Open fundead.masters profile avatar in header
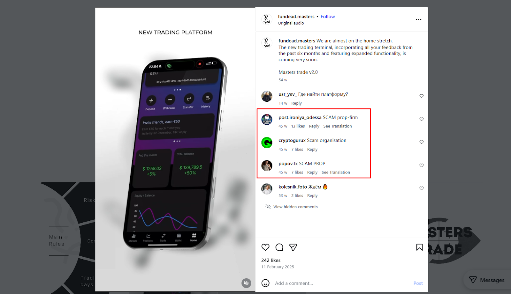This screenshot has height=294, width=511. click(267, 19)
